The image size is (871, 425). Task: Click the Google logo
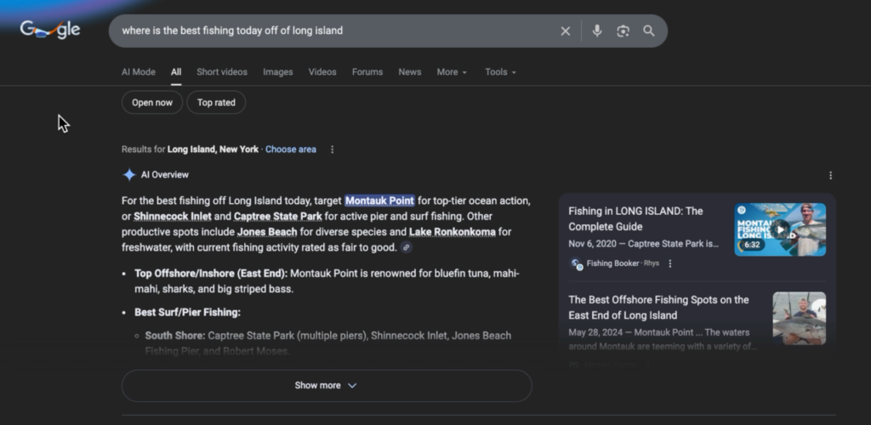point(50,30)
